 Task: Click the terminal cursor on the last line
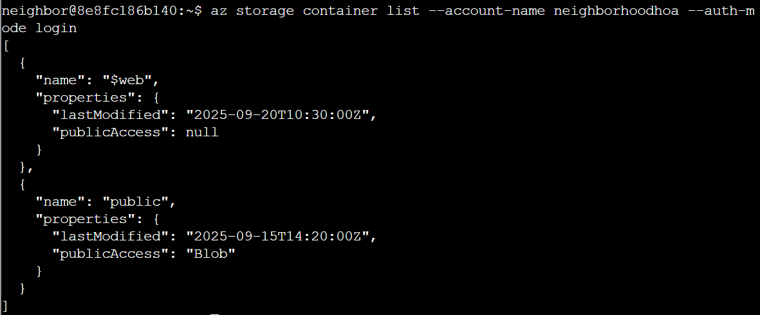click(x=215, y=312)
